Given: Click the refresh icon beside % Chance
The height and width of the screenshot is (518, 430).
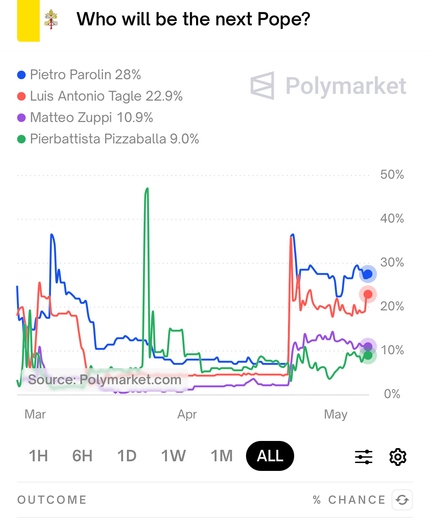Looking at the screenshot, I should (x=402, y=500).
